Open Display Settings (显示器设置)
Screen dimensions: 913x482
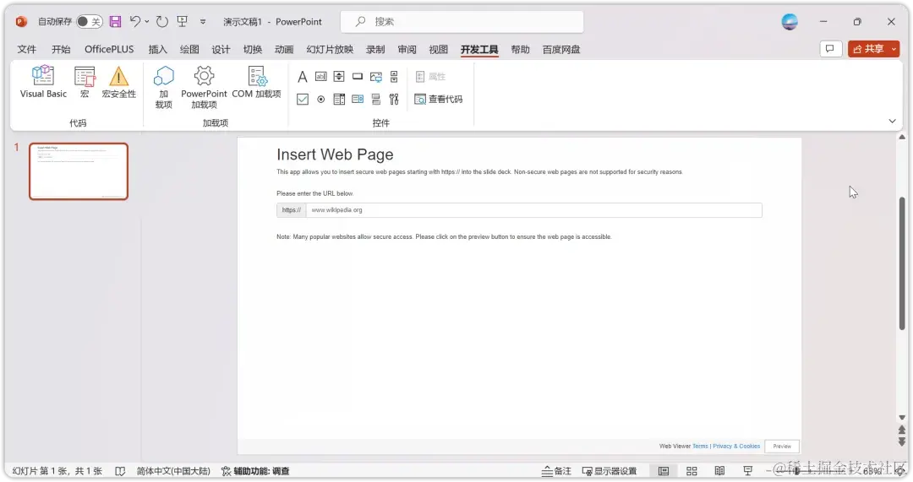[x=609, y=471]
